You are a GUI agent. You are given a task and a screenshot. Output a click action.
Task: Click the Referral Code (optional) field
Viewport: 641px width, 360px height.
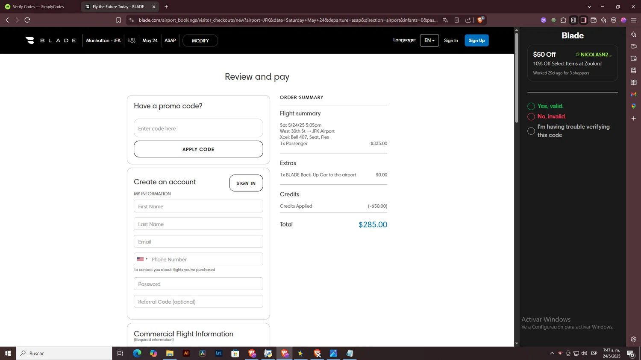pyautogui.click(x=198, y=302)
